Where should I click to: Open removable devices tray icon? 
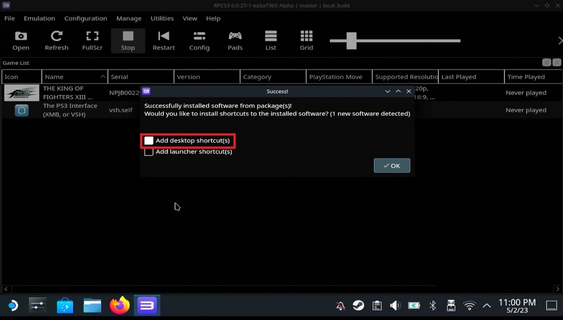tap(451, 306)
